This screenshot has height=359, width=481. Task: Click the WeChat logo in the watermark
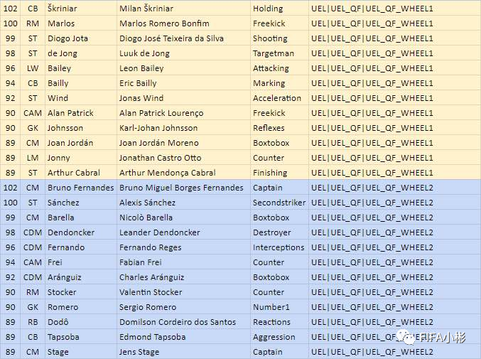pyautogui.click(x=409, y=337)
